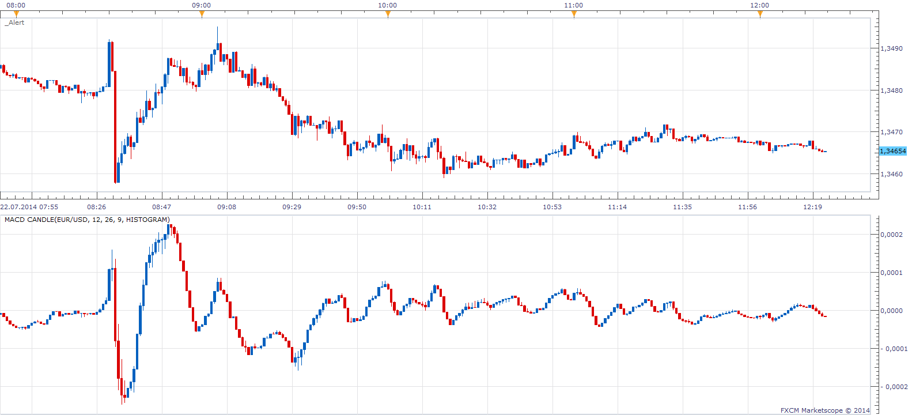Click the 0,0000 MACD axis label
Screen dimensions: 912x415
tap(891, 311)
